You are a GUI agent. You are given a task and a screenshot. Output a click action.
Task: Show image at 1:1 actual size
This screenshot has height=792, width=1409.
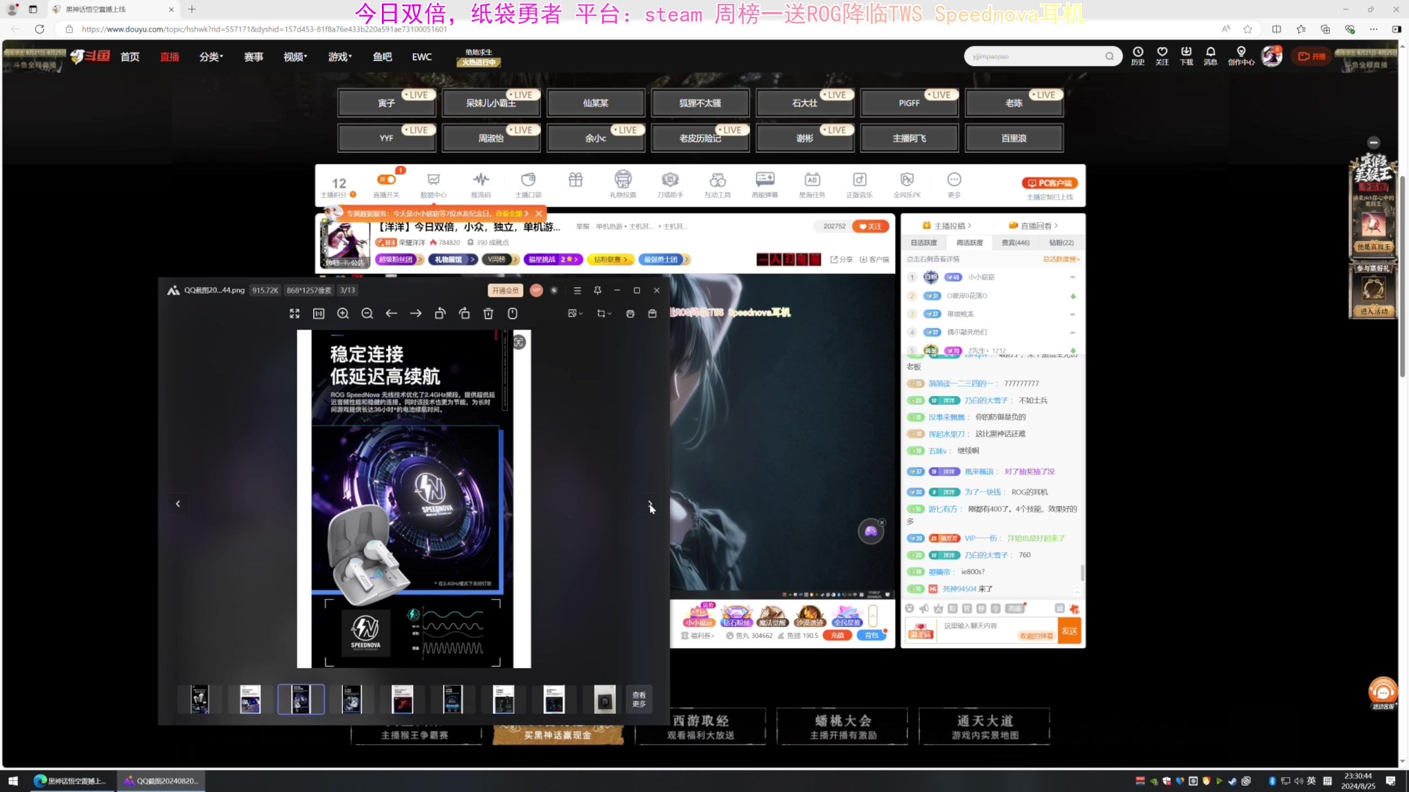click(x=319, y=313)
